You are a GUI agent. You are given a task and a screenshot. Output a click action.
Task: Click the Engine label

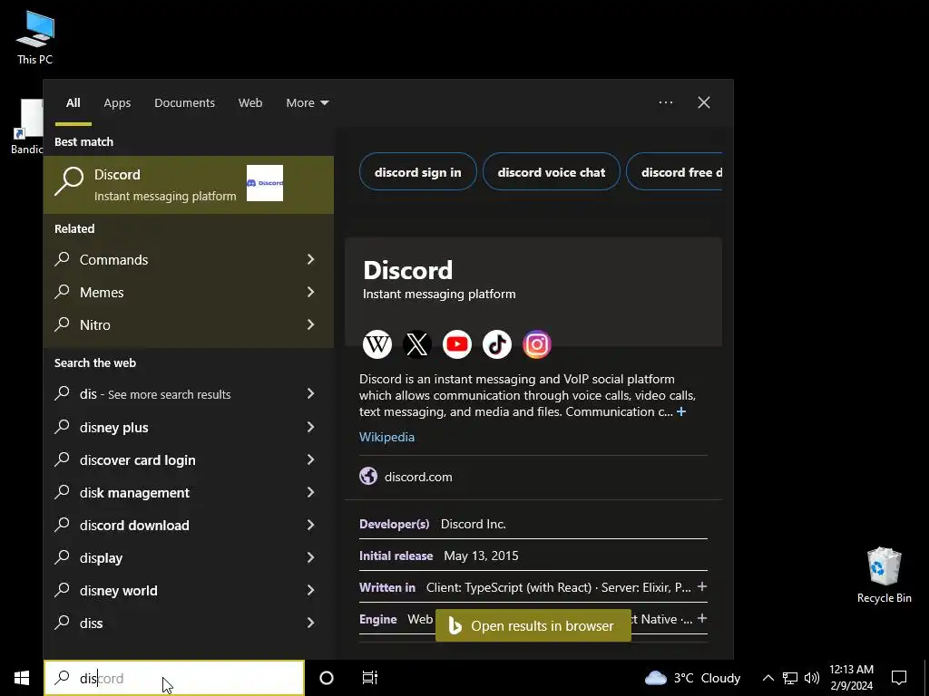click(x=378, y=619)
